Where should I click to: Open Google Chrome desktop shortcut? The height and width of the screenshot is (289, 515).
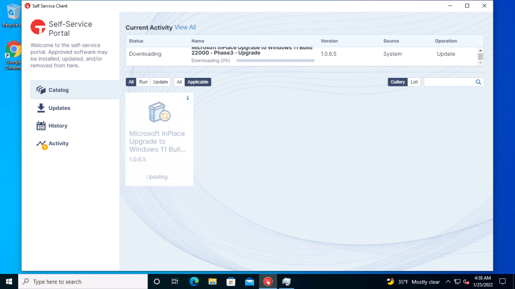point(13,50)
